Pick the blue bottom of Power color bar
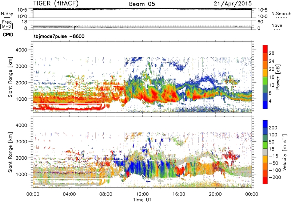Screen dimensions: 291x202 click(265, 105)
